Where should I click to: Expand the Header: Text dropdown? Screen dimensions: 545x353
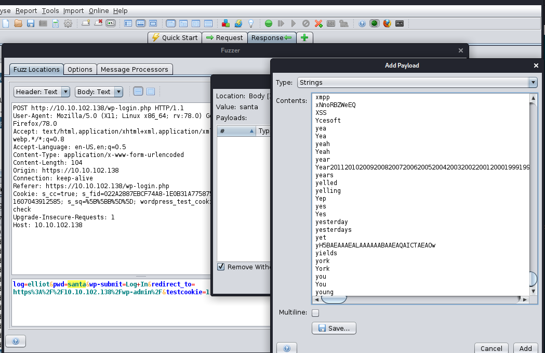pos(42,92)
